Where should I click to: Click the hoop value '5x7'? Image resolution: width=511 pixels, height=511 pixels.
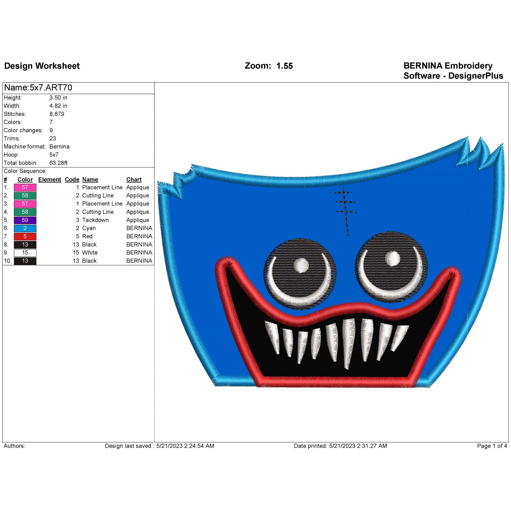[54, 155]
